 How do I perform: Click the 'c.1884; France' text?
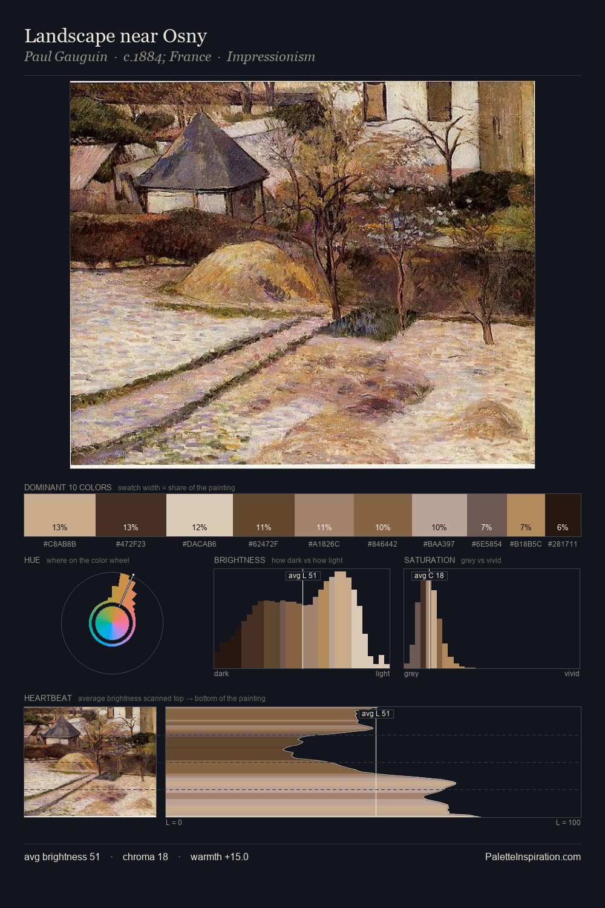click(x=167, y=57)
